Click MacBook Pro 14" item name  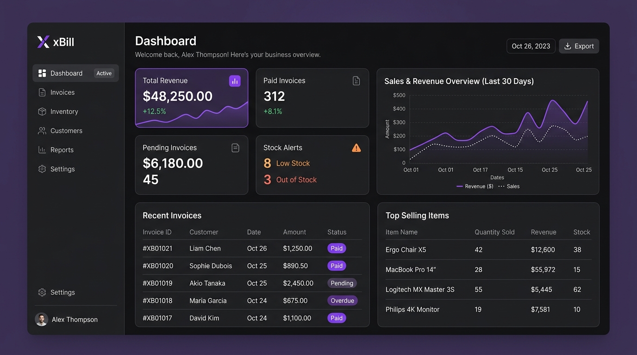tap(411, 269)
